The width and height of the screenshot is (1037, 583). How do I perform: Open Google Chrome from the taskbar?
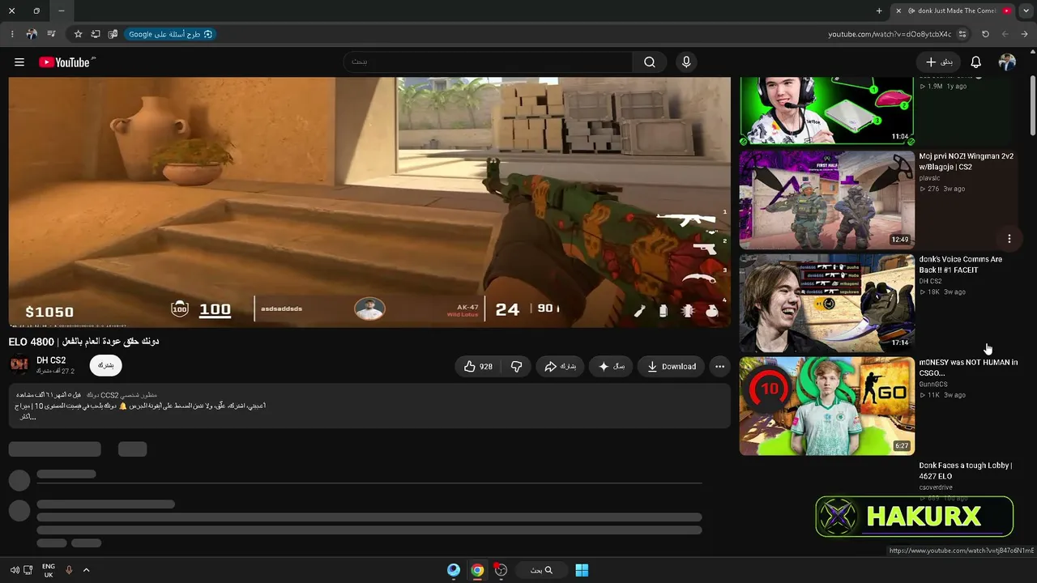(477, 570)
